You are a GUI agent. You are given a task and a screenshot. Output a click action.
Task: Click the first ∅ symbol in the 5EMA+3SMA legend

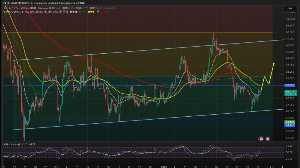click(x=60, y=12)
